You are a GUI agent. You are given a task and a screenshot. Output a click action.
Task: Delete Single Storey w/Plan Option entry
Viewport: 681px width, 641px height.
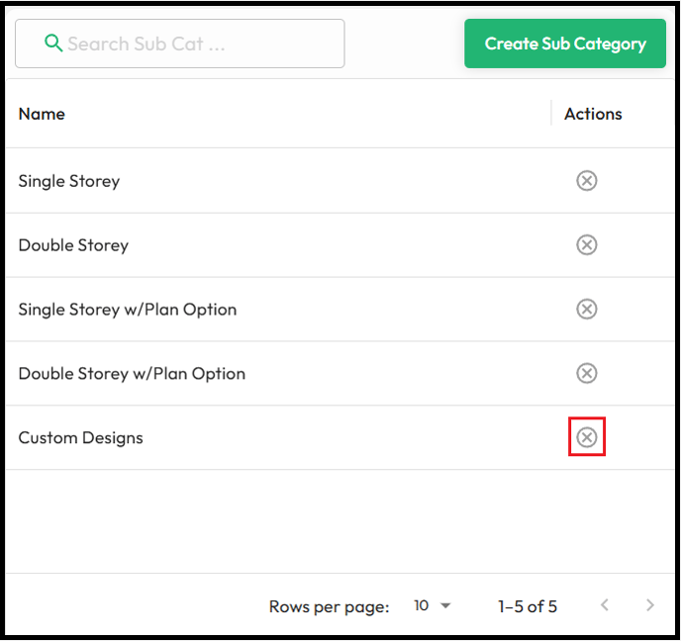[x=586, y=309]
